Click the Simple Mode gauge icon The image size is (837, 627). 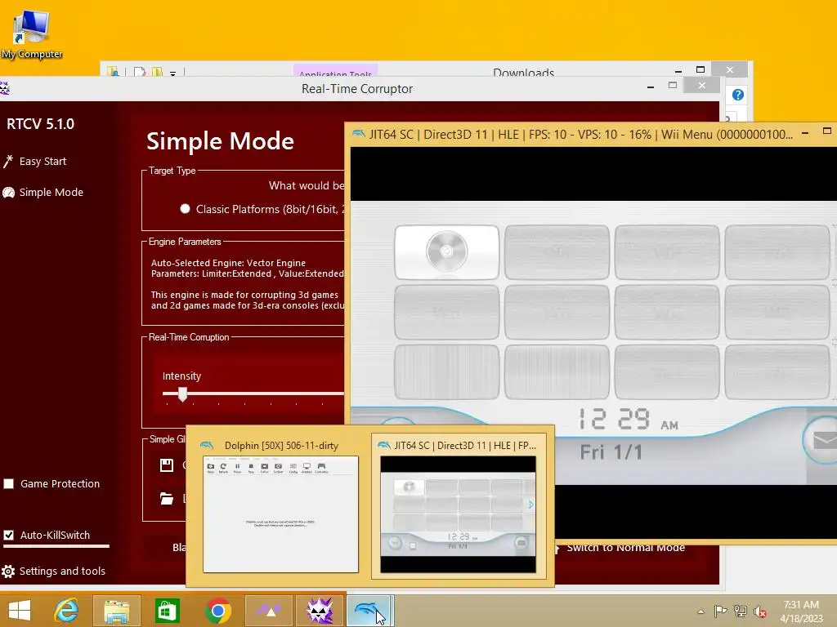click(8, 193)
